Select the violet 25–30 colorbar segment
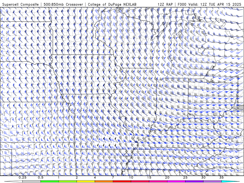The height and width of the screenshot is (183, 244). tap(194, 181)
